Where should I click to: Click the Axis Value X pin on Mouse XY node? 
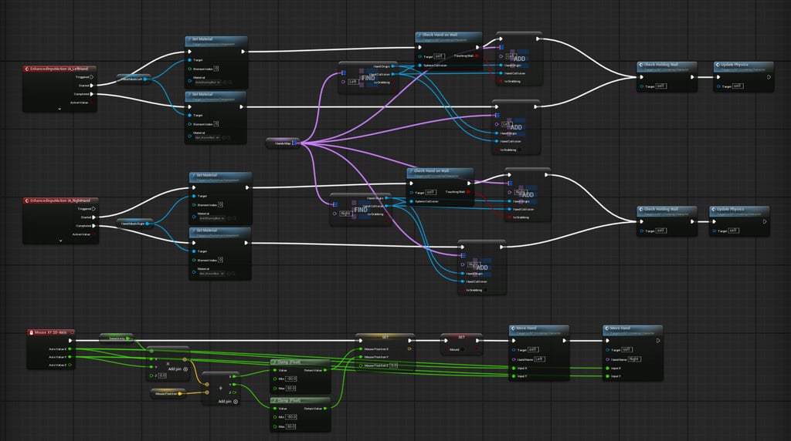point(70,349)
